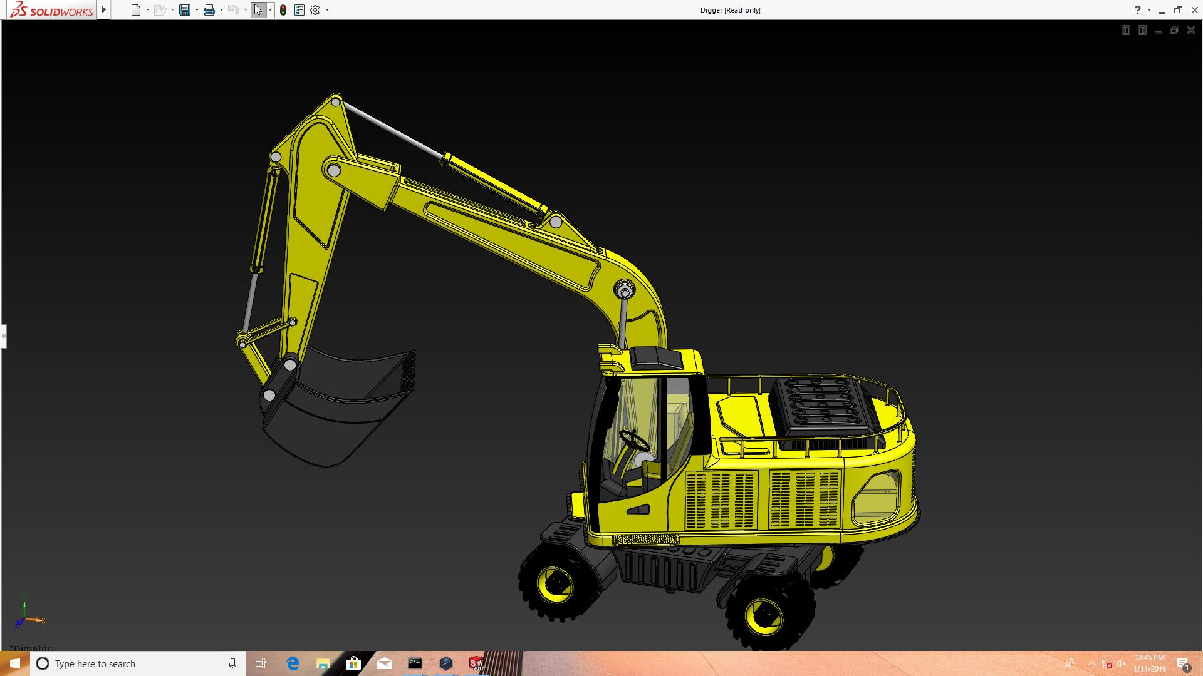Viewport: 1203px width, 676px height.
Task: Click the SolidWorks logo button
Action: pyautogui.click(x=51, y=10)
